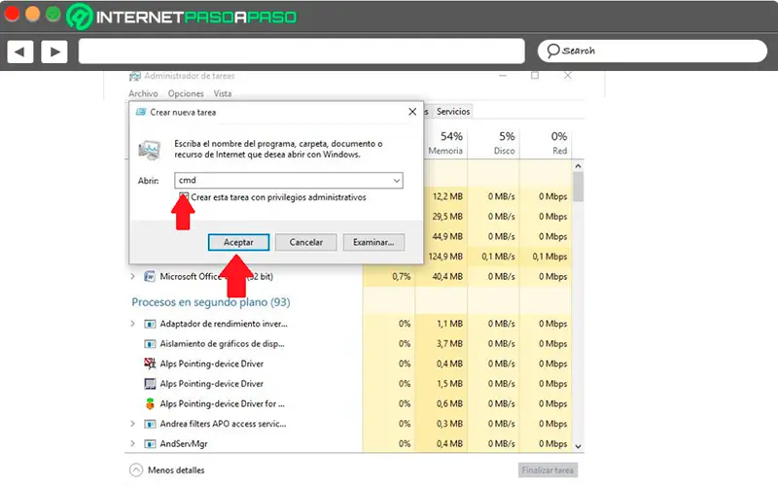
Task: Select the Aislamiento de gráficos de disp... row
Action: click(349, 344)
